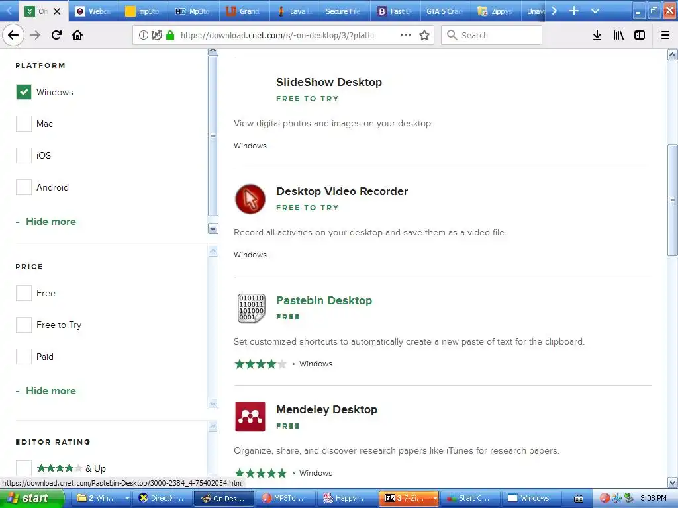Open the Pastebin Desktop title link
Viewport: 678px width, 508px height.
[x=324, y=300]
